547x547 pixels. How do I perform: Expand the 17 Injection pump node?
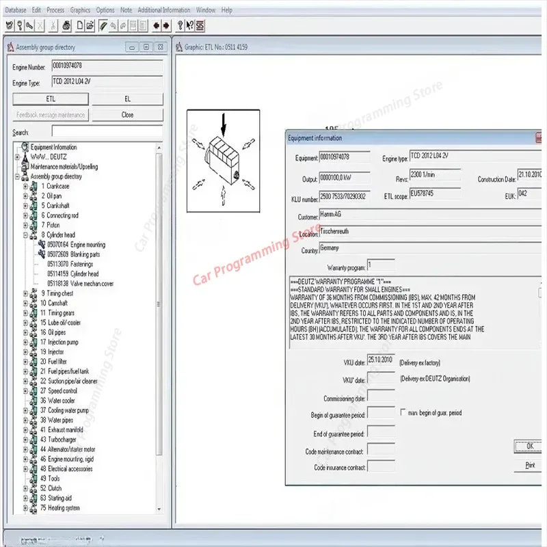(25, 343)
